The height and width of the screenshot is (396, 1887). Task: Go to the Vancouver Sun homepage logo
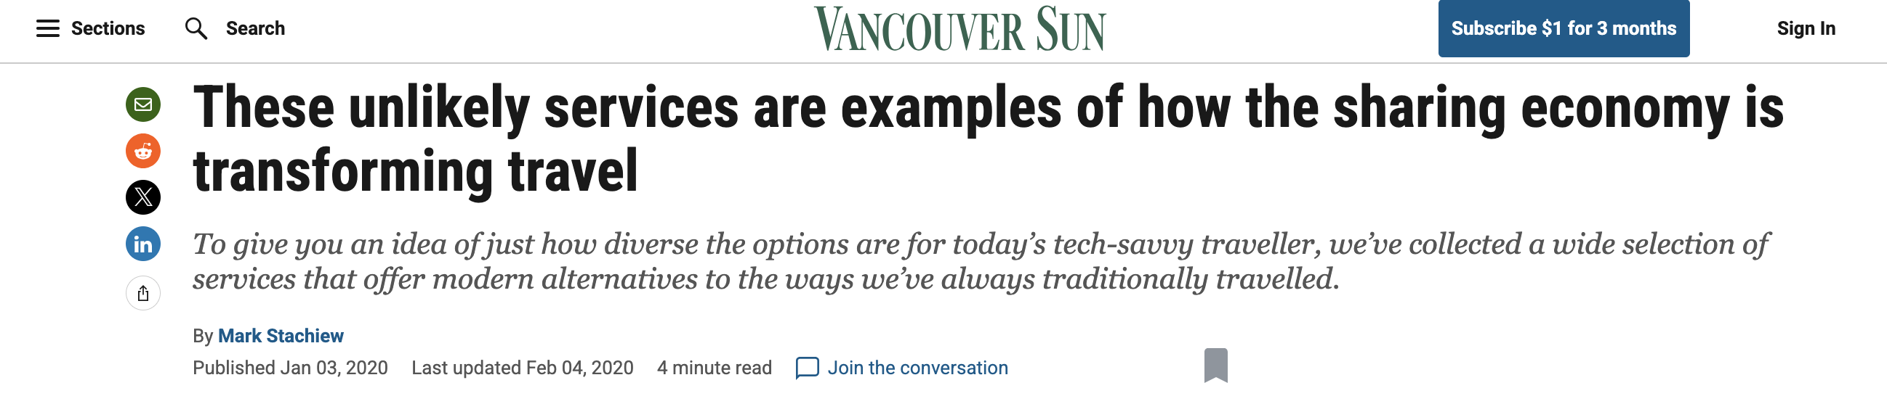click(959, 29)
